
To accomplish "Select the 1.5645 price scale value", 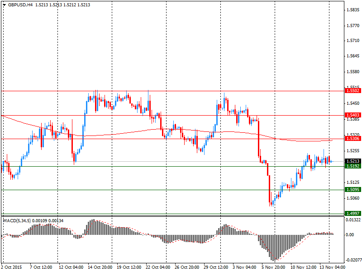I will 353,56.
